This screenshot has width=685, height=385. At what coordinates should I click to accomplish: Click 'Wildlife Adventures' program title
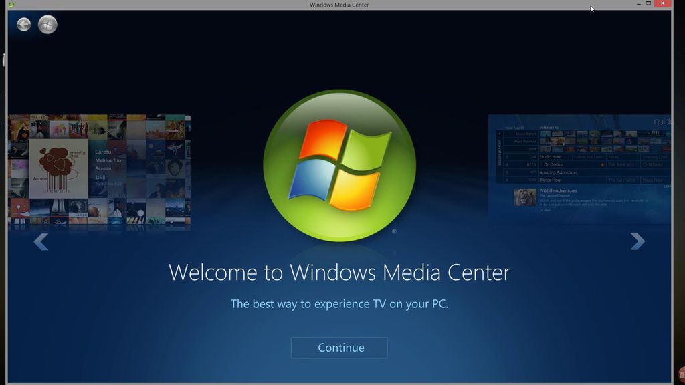[x=558, y=190]
